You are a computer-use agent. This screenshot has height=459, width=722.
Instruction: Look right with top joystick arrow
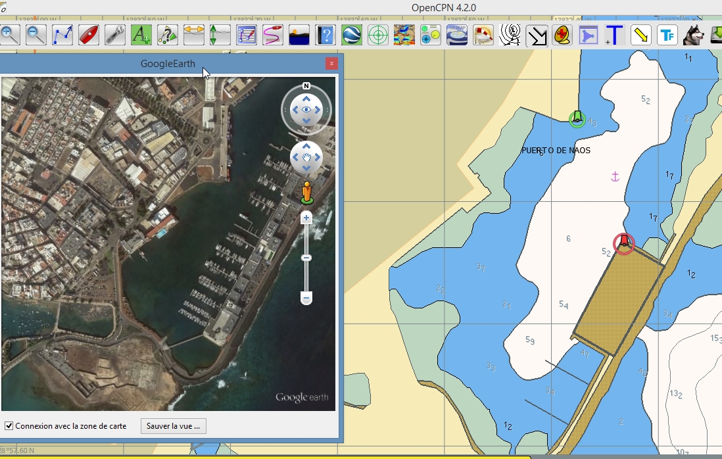coord(318,110)
